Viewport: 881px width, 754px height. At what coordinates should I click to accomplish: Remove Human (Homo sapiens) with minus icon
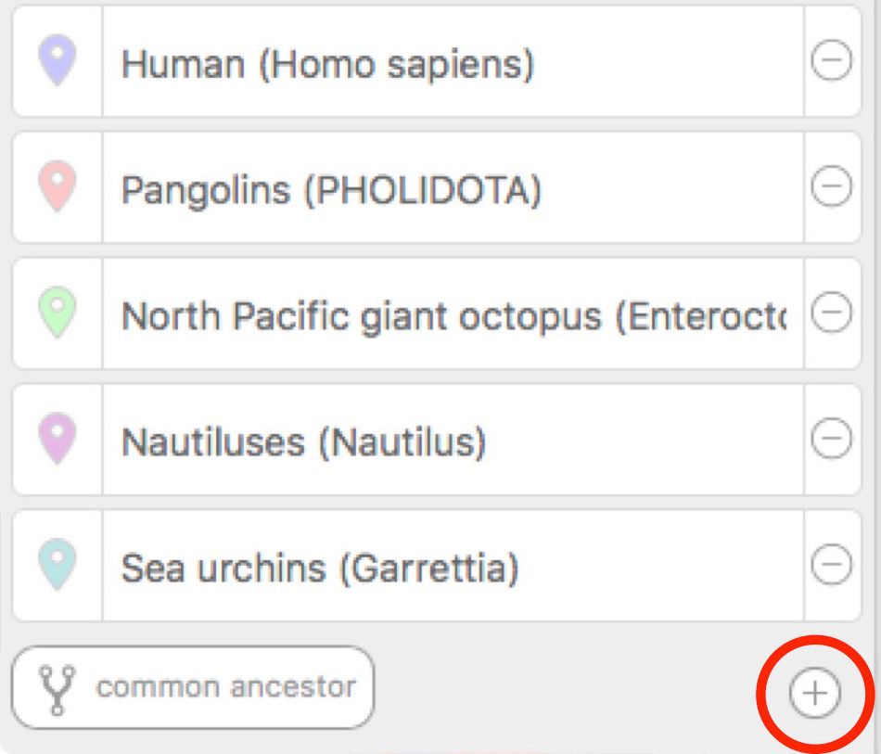coord(831,60)
